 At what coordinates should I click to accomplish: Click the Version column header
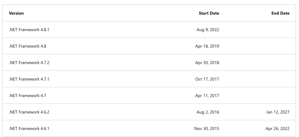coord(16,13)
